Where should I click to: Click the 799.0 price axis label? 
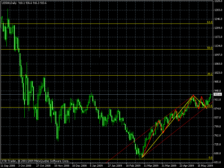click(218, 127)
